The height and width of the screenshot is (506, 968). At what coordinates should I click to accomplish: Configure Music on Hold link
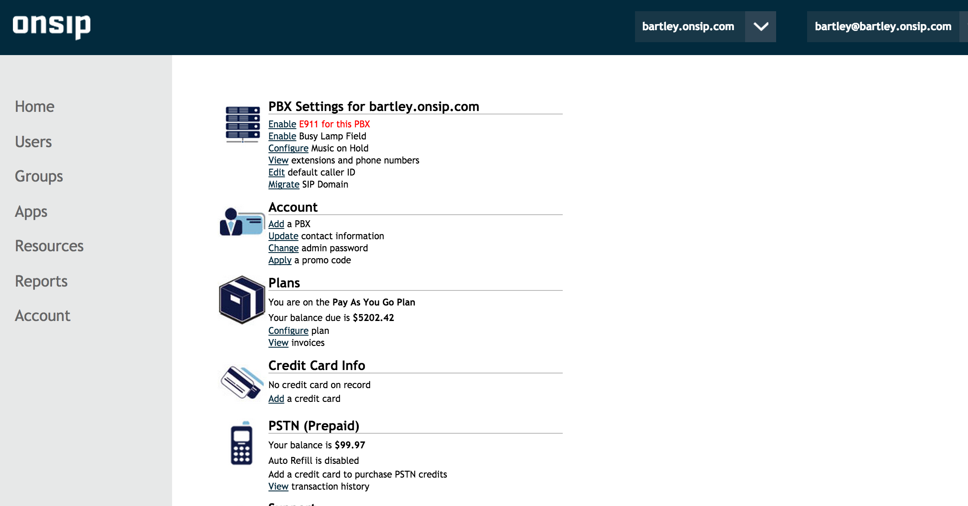pos(288,148)
